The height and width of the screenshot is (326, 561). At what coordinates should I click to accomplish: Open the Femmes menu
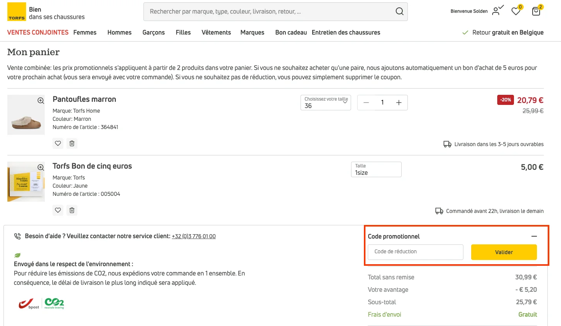pos(85,33)
